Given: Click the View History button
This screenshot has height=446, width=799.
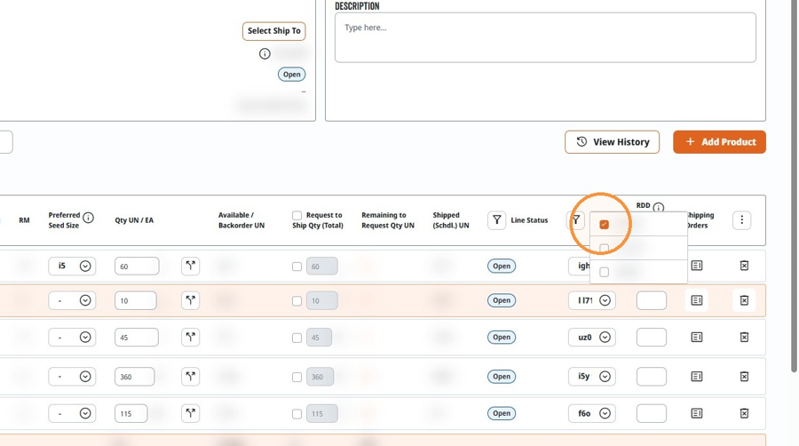Looking at the screenshot, I should [x=612, y=142].
